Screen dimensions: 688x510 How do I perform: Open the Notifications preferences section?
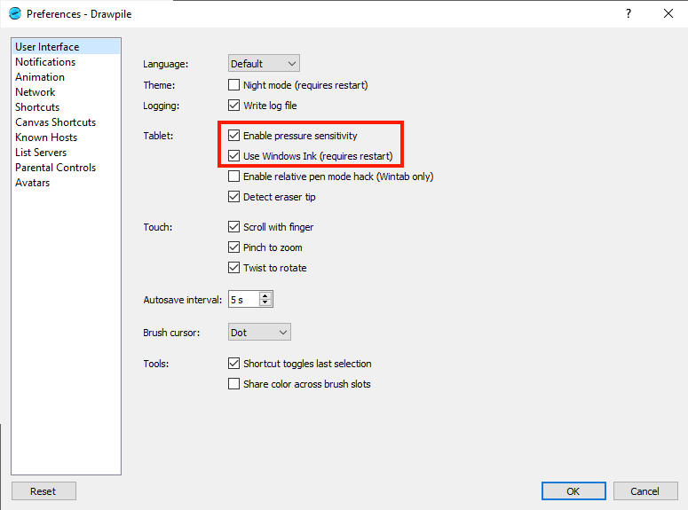coord(66,62)
